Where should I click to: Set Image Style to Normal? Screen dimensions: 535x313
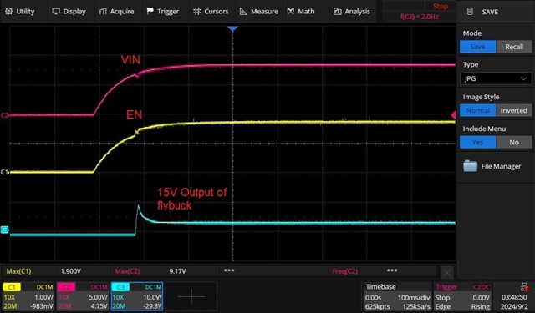click(477, 110)
